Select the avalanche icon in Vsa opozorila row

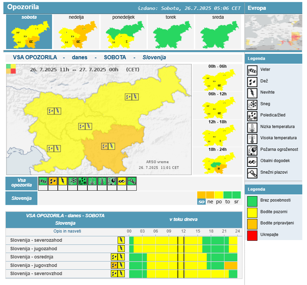pyautogui.click(x=132, y=182)
